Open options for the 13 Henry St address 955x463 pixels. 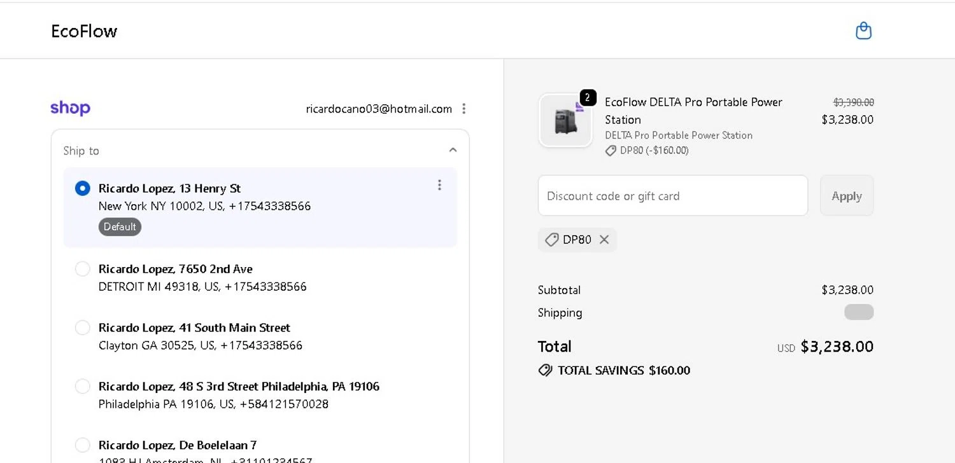tap(439, 185)
